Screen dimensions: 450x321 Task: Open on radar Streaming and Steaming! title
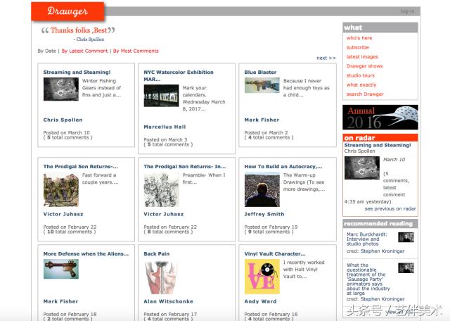tap(378, 146)
